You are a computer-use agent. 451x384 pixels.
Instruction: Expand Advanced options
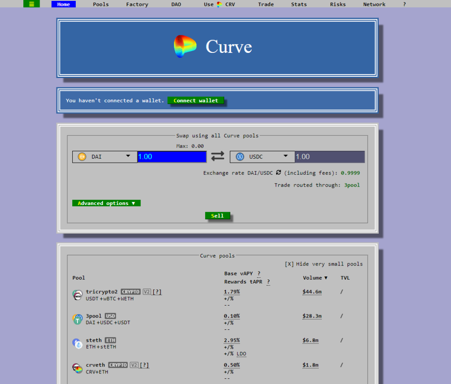pos(107,203)
